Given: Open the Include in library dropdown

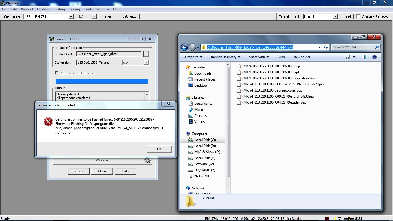Looking at the screenshot, I should click(x=226, y=57).
